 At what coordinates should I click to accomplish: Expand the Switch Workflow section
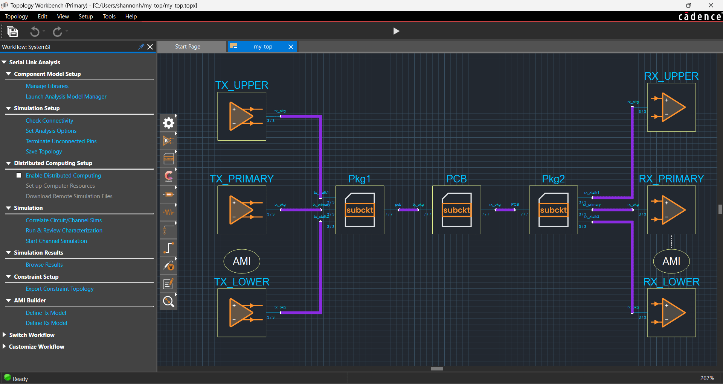pos(4,335)
